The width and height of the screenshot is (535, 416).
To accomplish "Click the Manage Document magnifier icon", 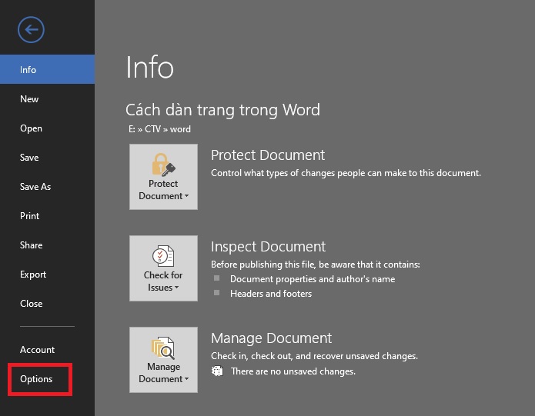I will tap(163, 348).
